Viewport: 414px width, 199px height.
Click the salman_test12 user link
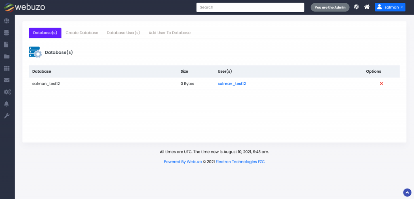[232, 84]
